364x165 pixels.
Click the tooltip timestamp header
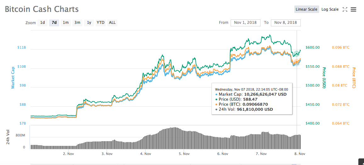pyautogui.click(x=252, y=89)
